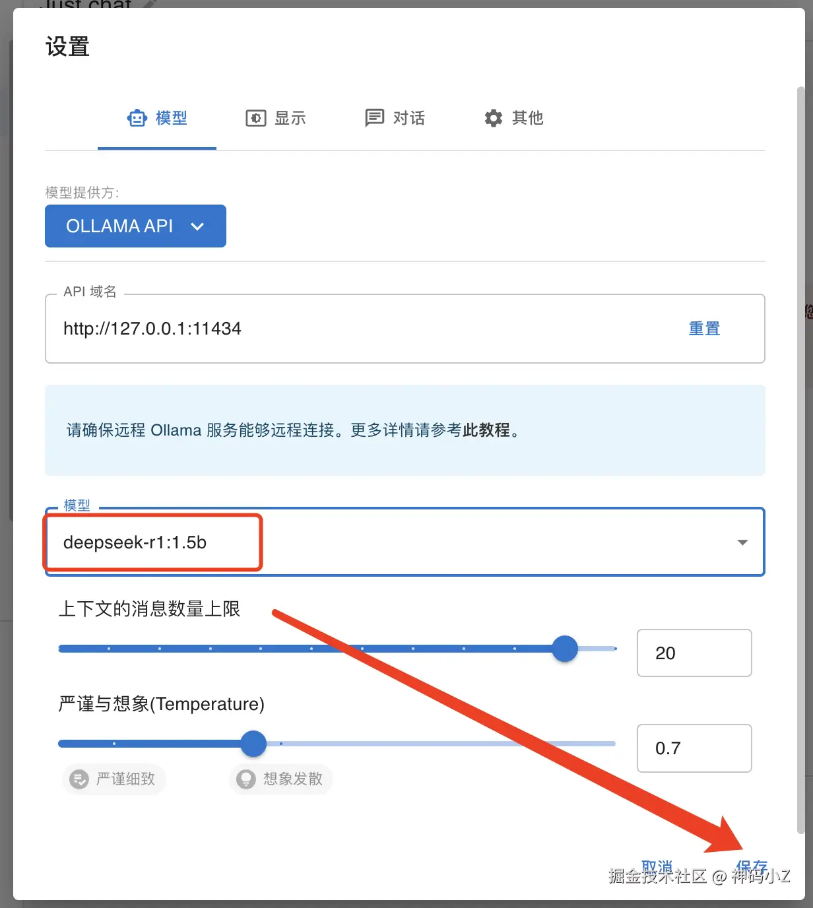Choose the 想象发散 preset chip
This screenshot has width=813, height=908.
click(x=280, y=779)
